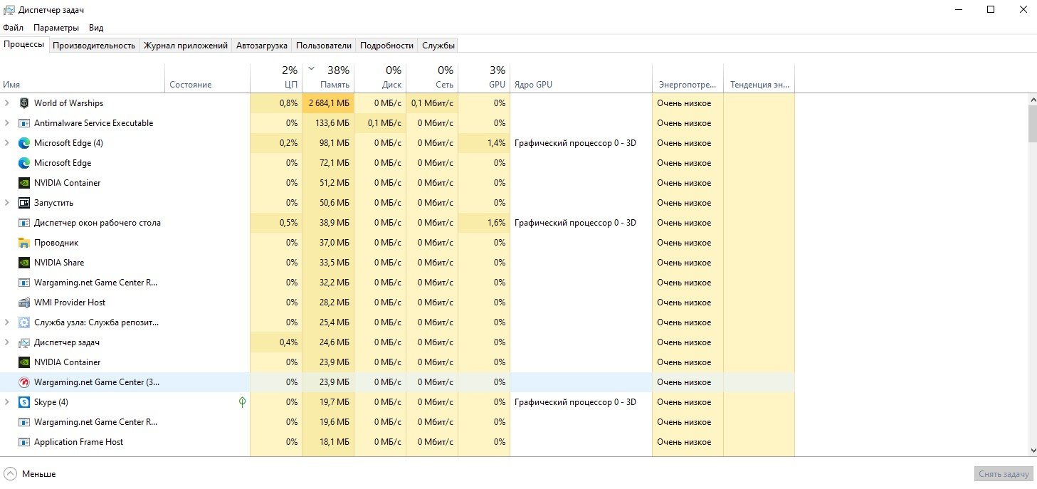Click the World of Warships process icon
The image size is (1037, 489).
click(x=23, y=103)
